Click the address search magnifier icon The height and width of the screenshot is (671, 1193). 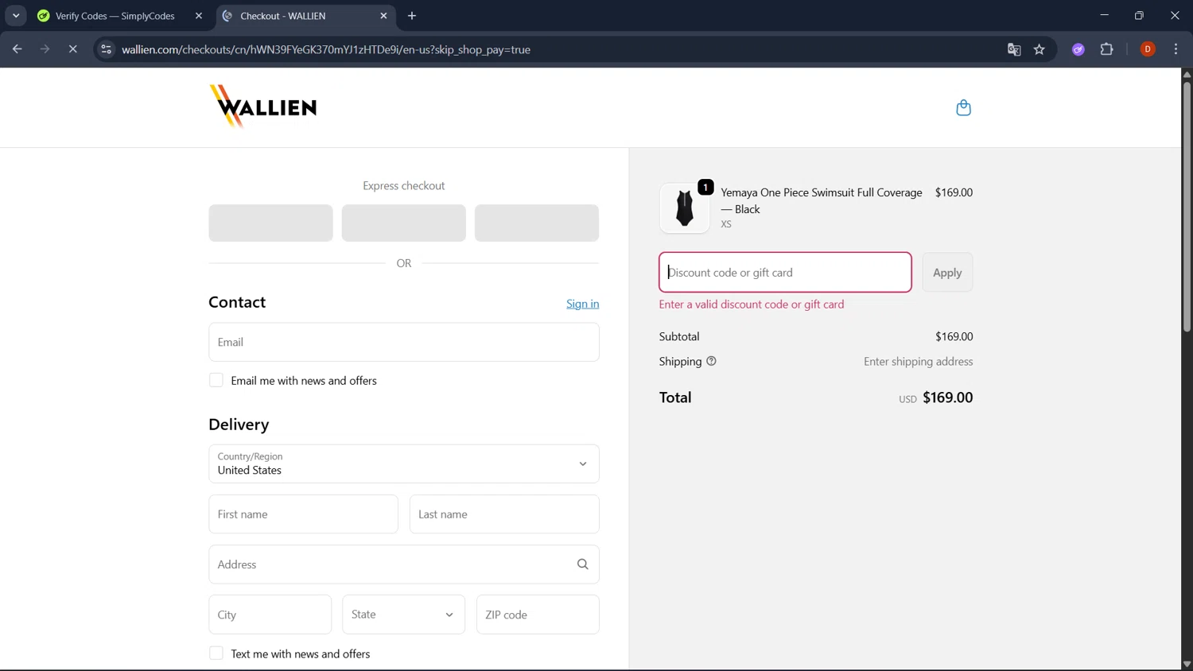[x=582, y=564]
